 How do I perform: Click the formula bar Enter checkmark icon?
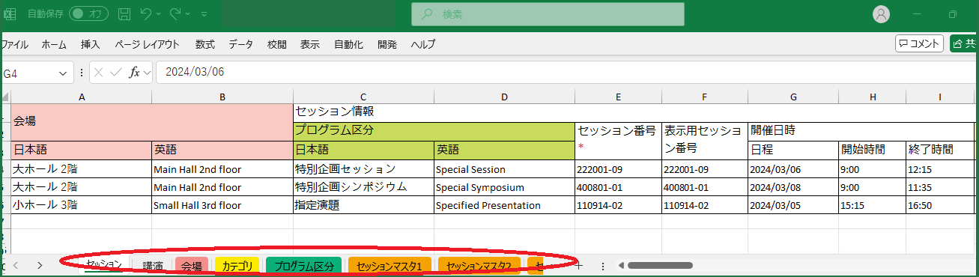coord(116,73)
